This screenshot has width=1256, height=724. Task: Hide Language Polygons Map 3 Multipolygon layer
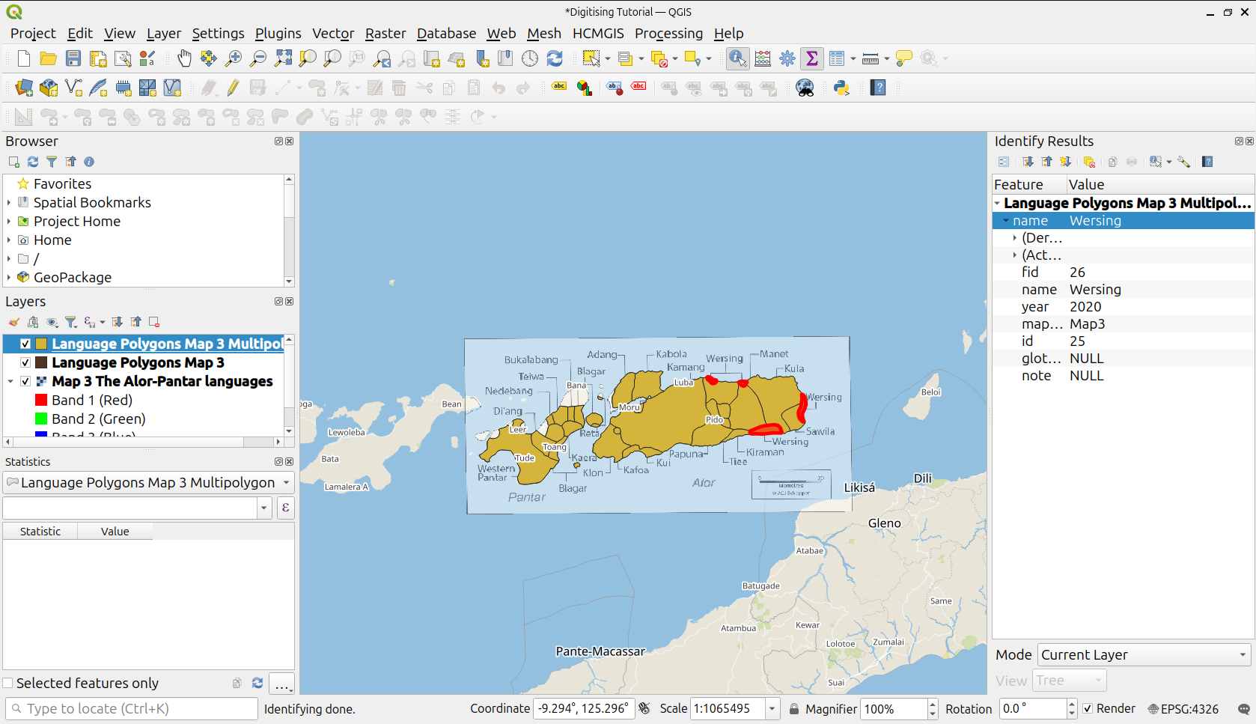tap(25, 344)
